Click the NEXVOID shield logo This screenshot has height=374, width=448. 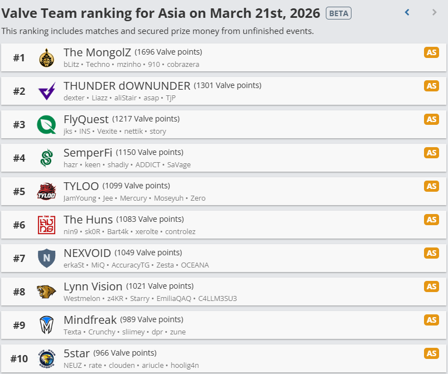point(47,258)
